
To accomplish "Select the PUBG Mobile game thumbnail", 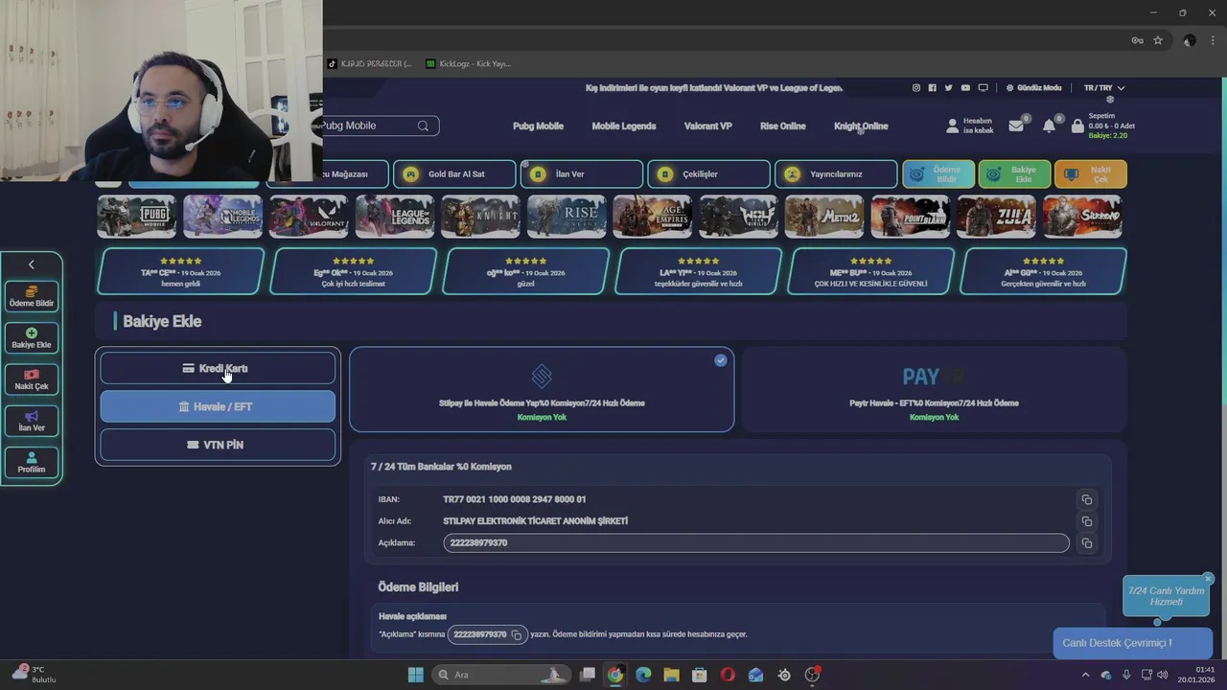I will tap(137, 217).
